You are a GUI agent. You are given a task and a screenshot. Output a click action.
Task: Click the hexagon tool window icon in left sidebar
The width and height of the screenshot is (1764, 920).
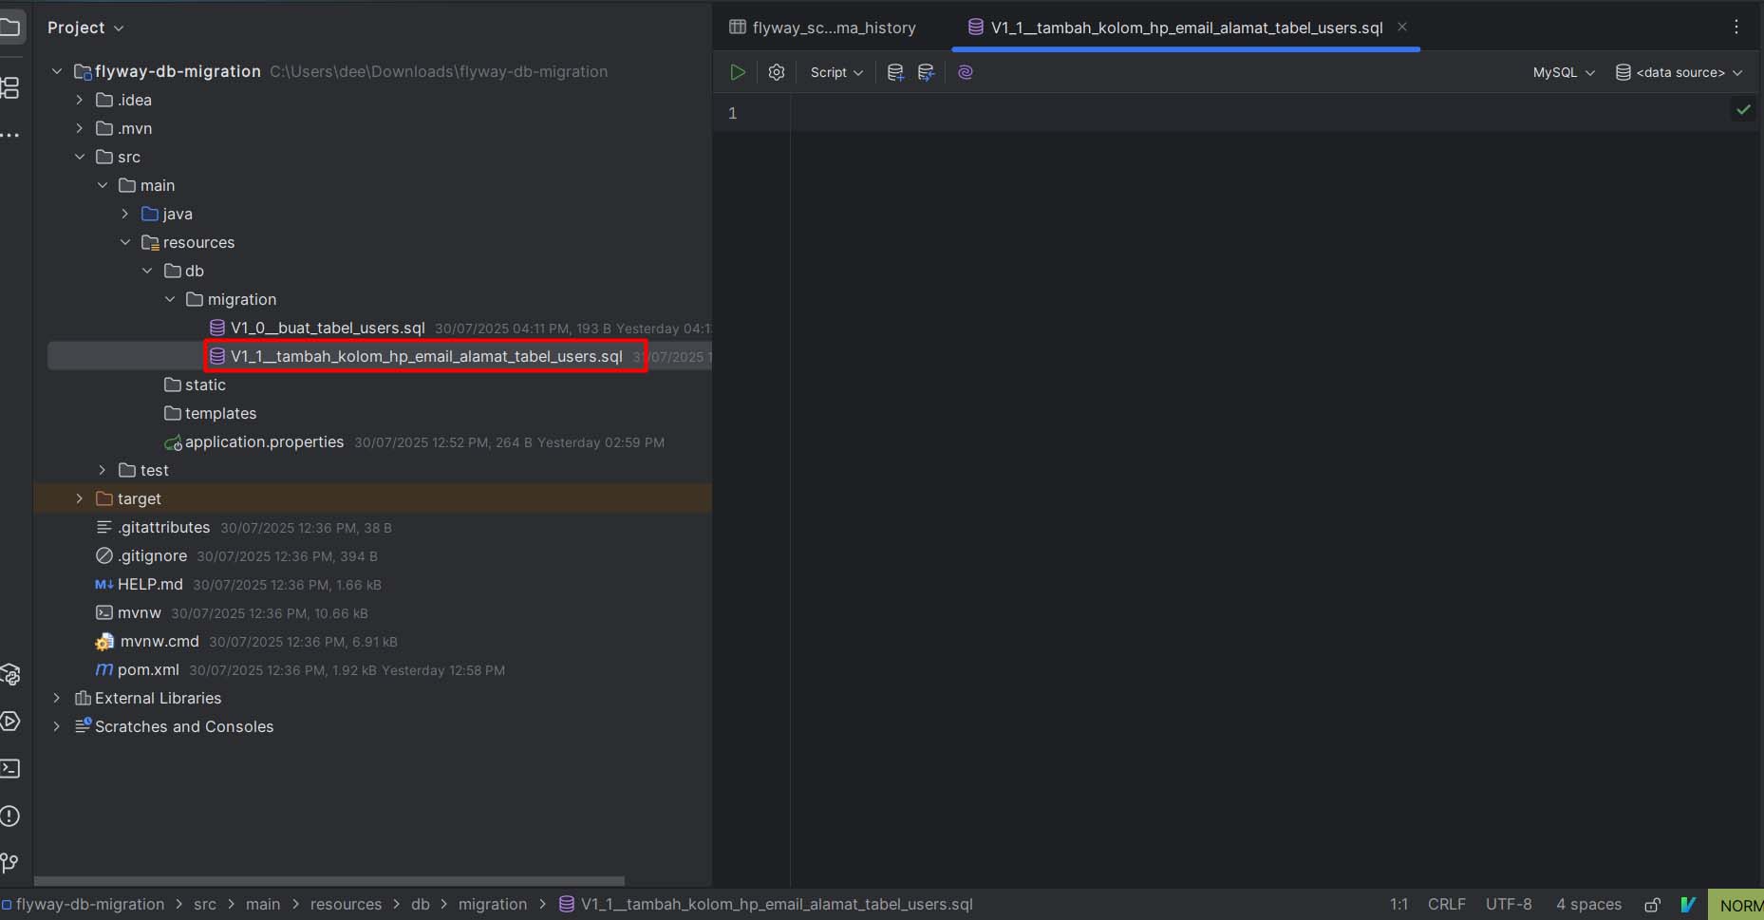point(10,675)
